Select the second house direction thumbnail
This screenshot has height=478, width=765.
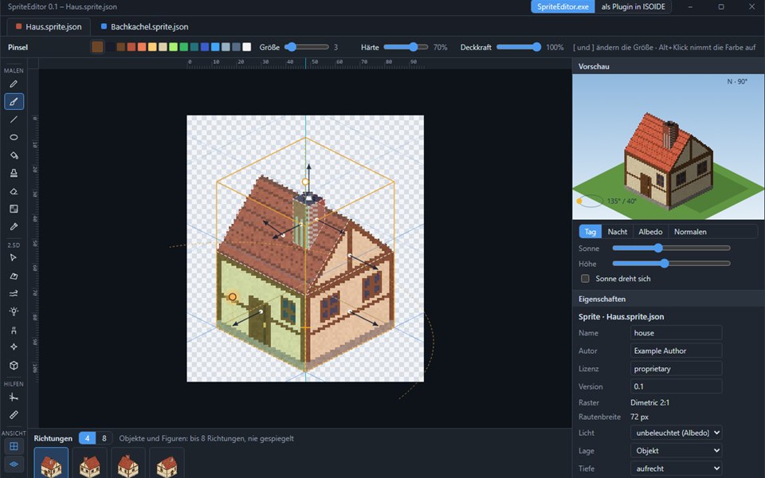(x=90, y=463)
